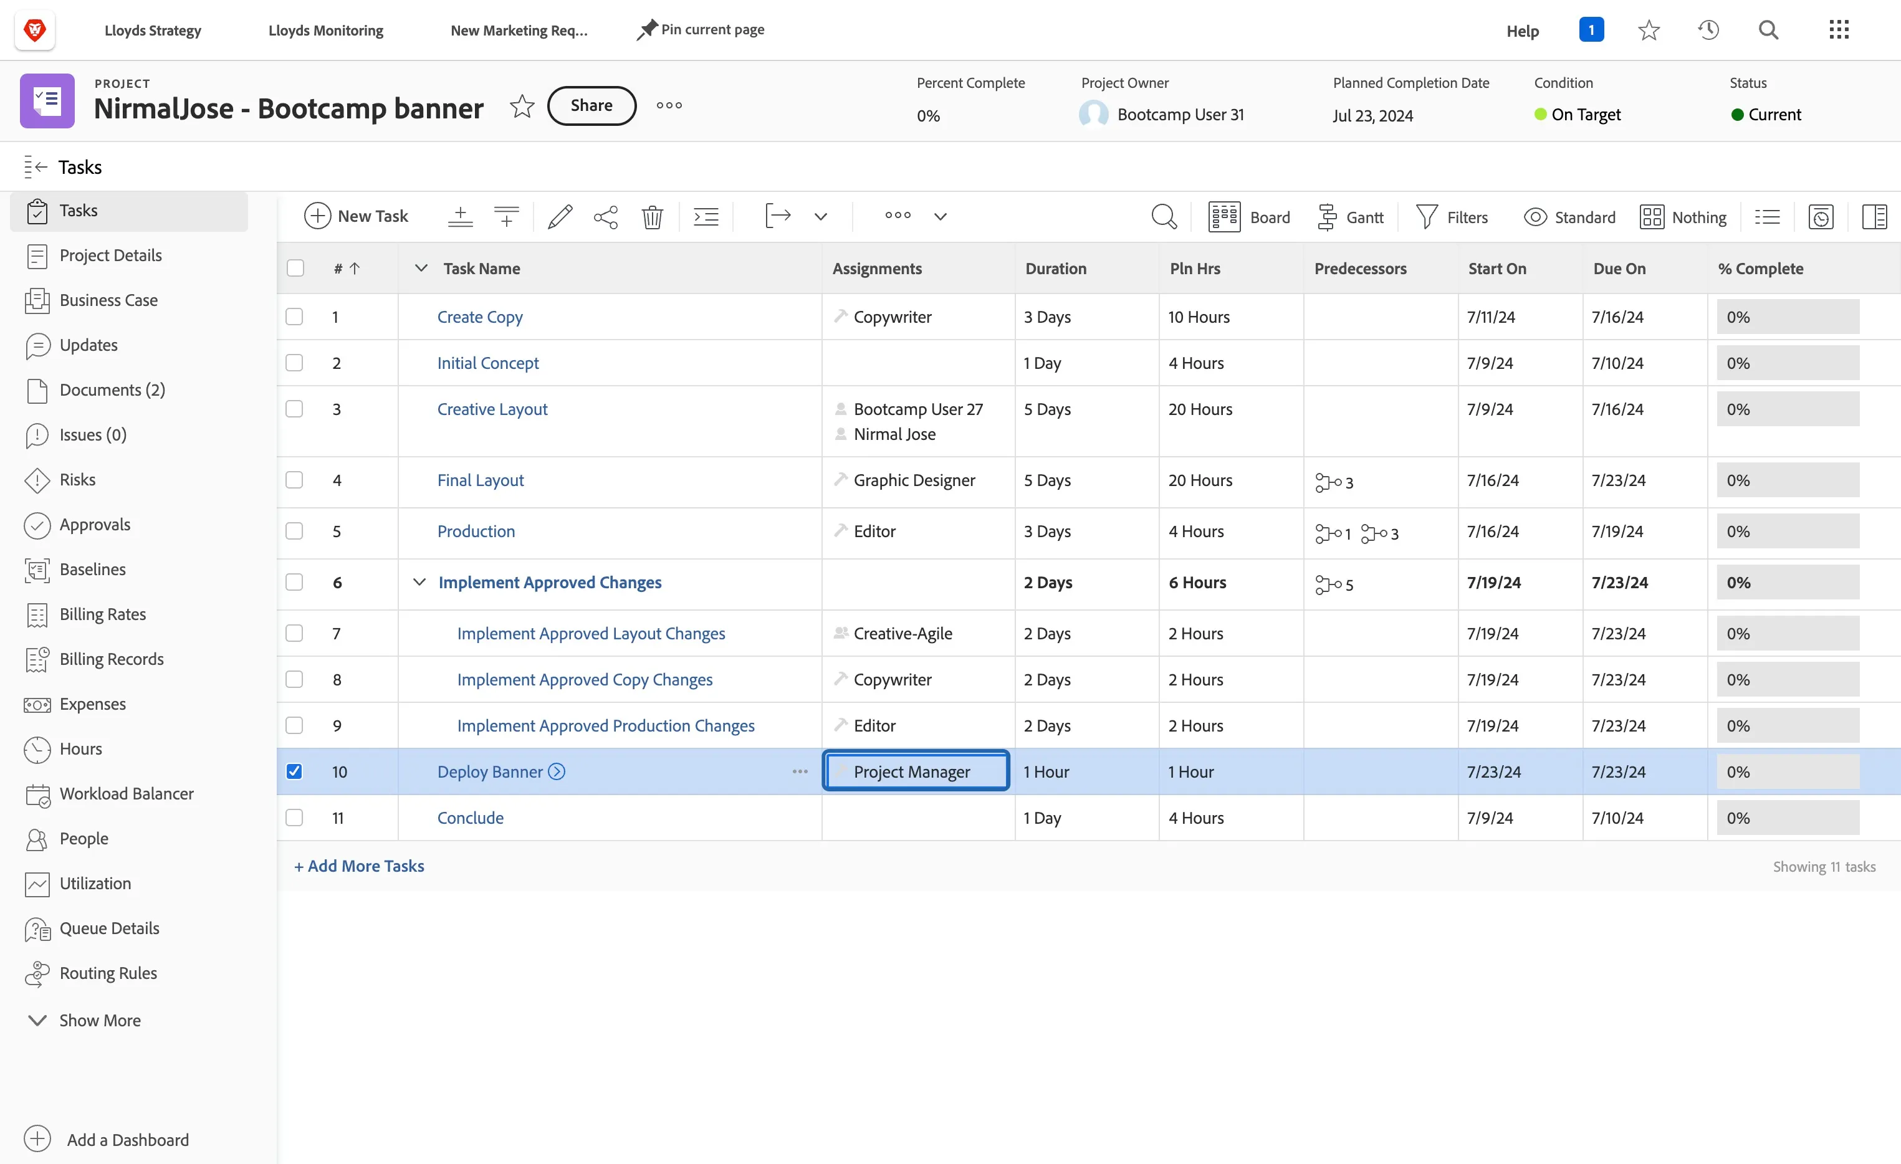The height and width of the screenshot is (1164, 1901).
Task: Click the Project Manager assignment field
Action: pos(916,771)
